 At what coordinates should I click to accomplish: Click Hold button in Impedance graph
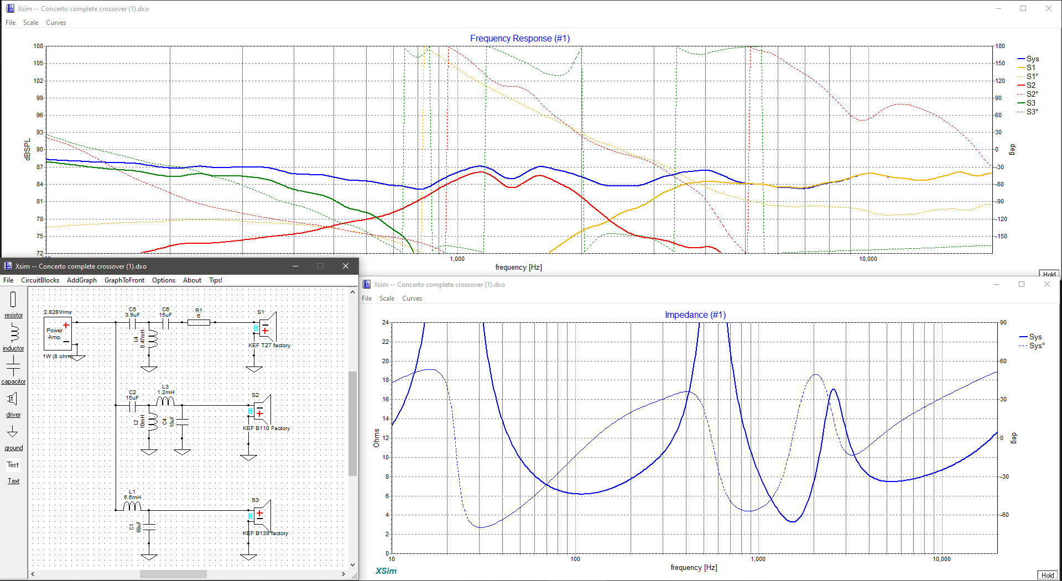point(1048,575)
